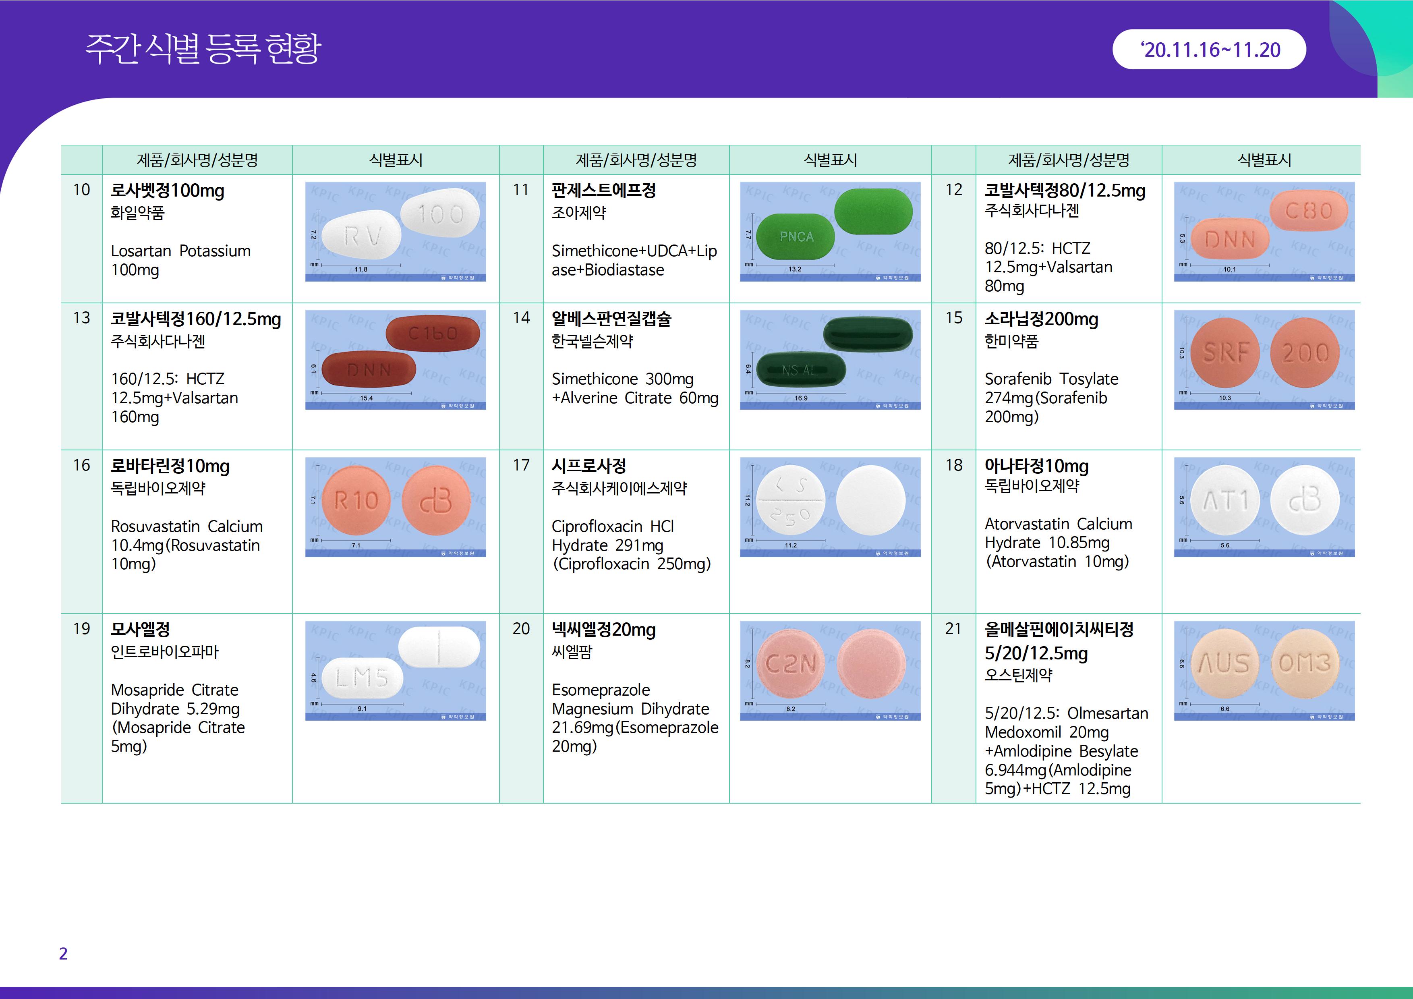Click the product name 넥씨엘정20mg

pos(603,630)
